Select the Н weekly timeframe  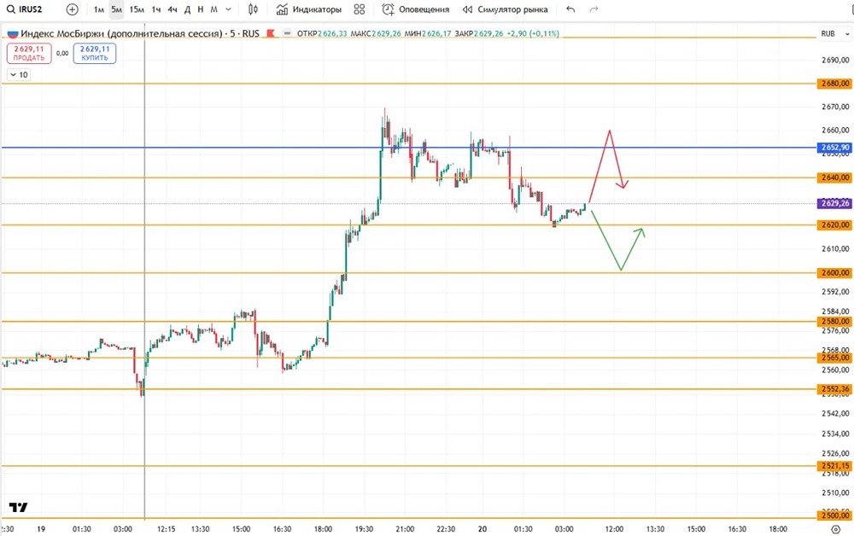tap(201, 9)
